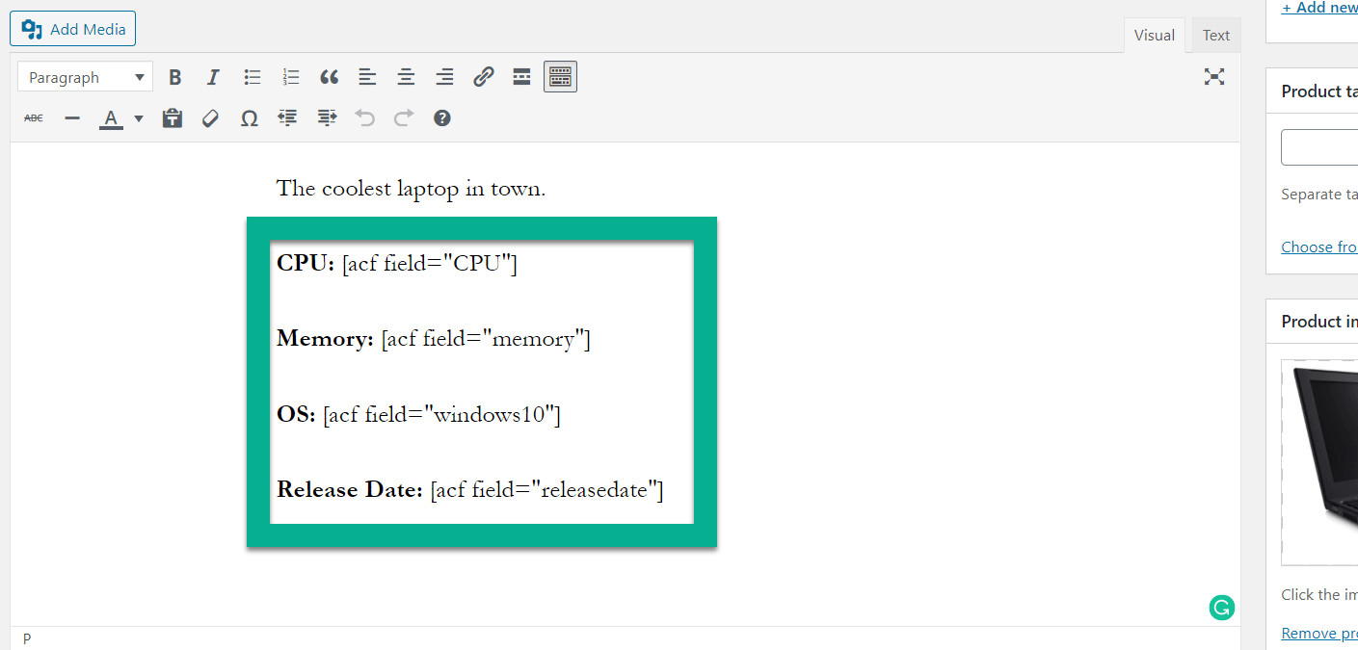Image resolution: width=1358 pixels, height=650 pixels.
Task: Switch to the Visual editor tab
Action: (x=1154, y=36)
